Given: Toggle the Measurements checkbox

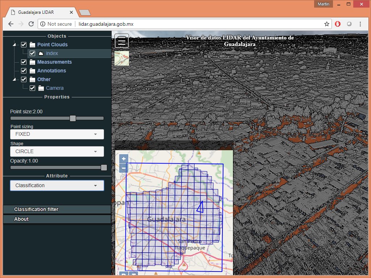Looking at the screenshot, I should click(x=24, y=62).
